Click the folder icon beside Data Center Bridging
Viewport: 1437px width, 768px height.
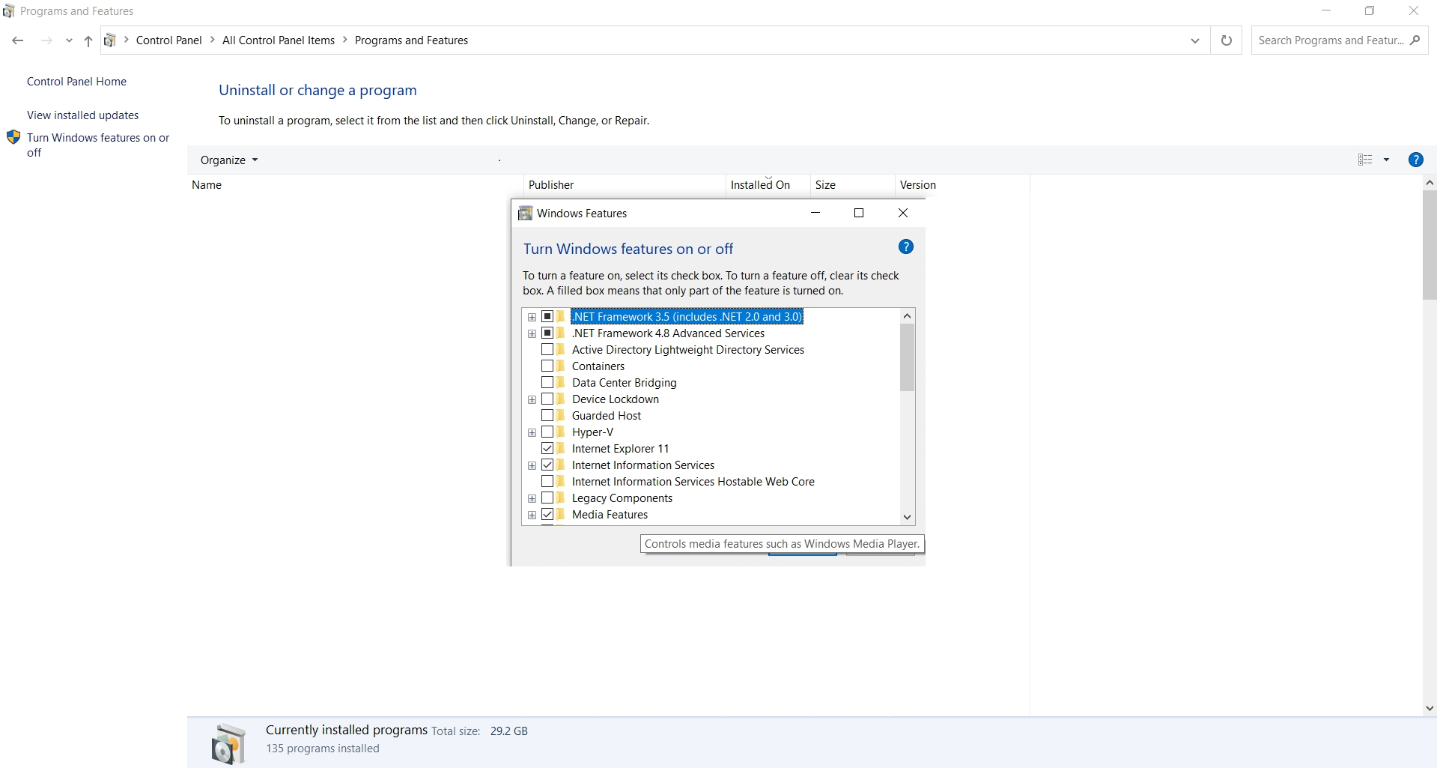(x=561, y=382)
